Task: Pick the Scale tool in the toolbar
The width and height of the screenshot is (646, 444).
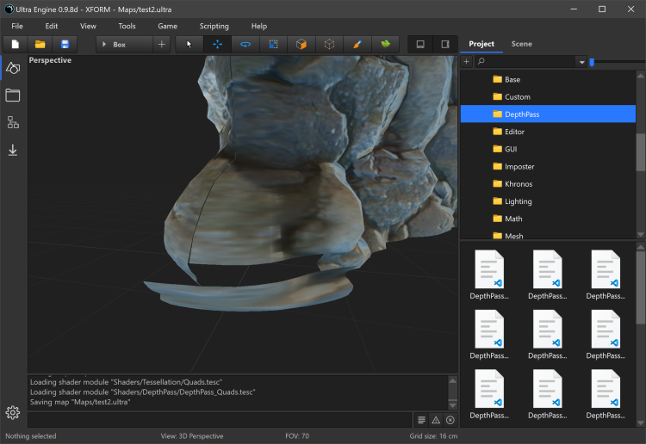Action: coord(273,44)
